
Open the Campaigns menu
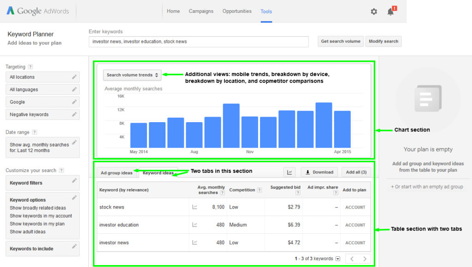[x=201, y=11]
